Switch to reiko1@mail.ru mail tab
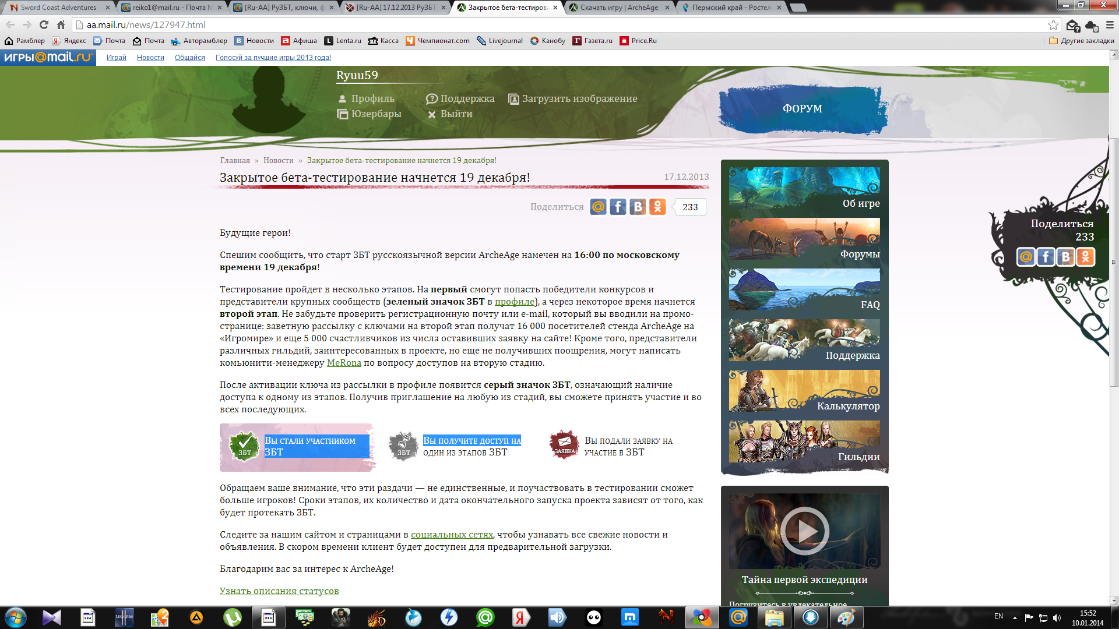Screen dimensions: 1119x629 (171, 8)
